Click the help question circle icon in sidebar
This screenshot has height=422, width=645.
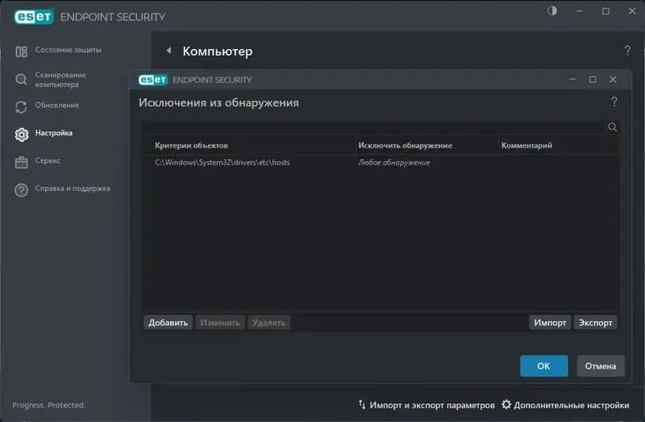tap(22, 190)
